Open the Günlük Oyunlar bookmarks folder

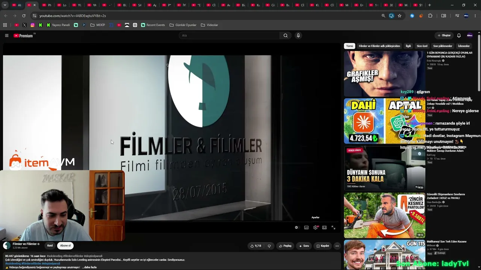[x=183, y=25]
